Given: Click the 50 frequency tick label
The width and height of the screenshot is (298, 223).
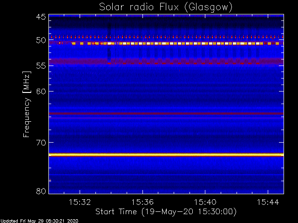Looking at the screenshot, I should point(41,40).
